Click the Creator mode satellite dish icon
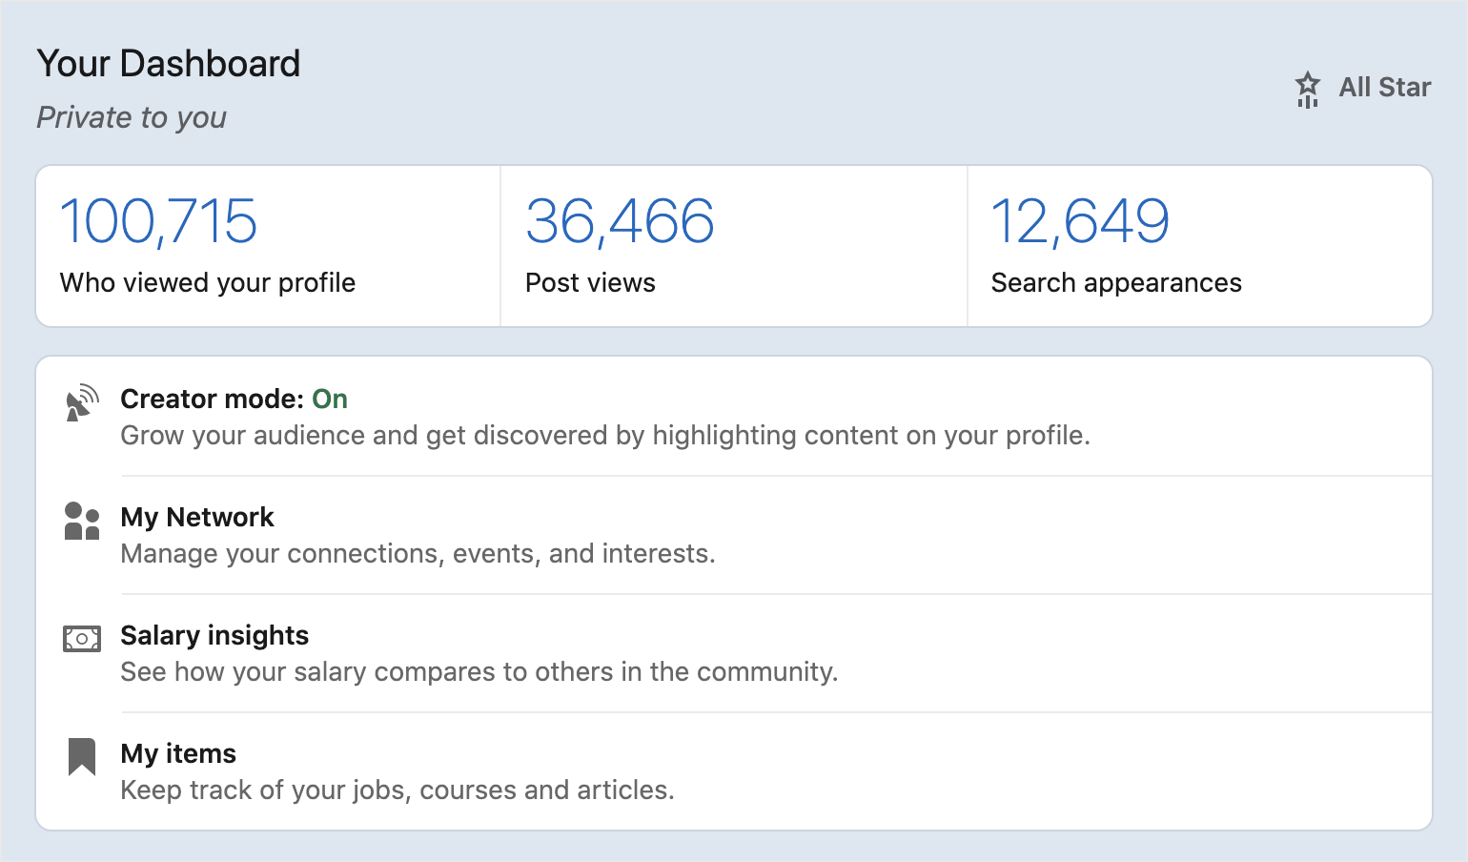Viewport: 1468px width, 862px height. click(x=82, y=402)
